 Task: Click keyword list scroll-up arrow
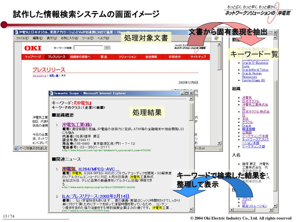click(275, 38)
